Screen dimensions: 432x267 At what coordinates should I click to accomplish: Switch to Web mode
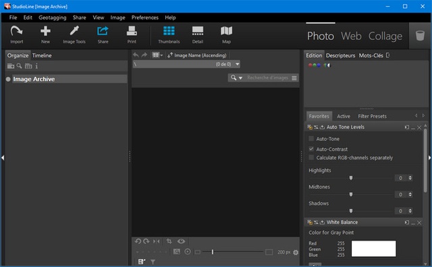click(351, 36)
